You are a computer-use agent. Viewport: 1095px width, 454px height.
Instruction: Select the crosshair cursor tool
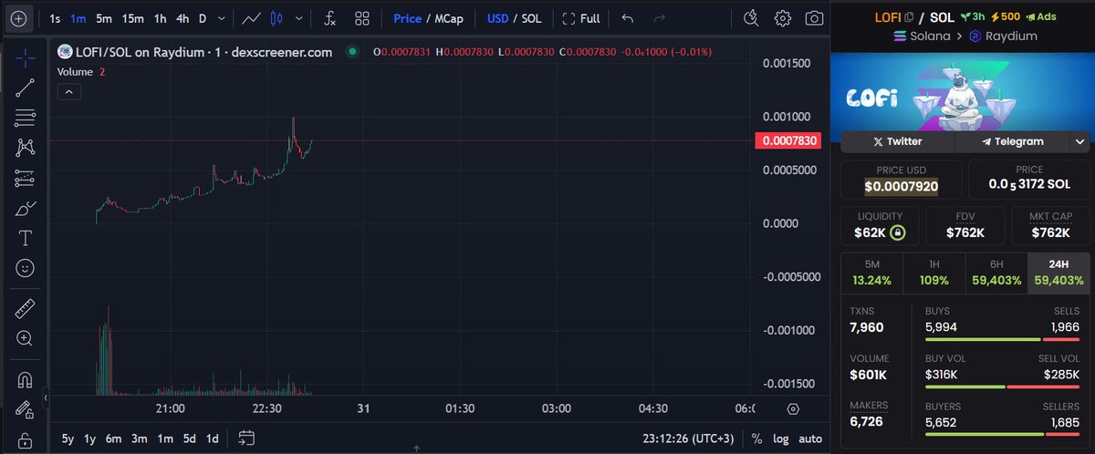click(25, 57)
